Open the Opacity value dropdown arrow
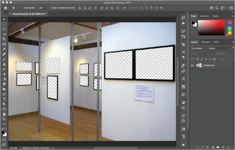This screenshot has width=235, height=150. 232,54
